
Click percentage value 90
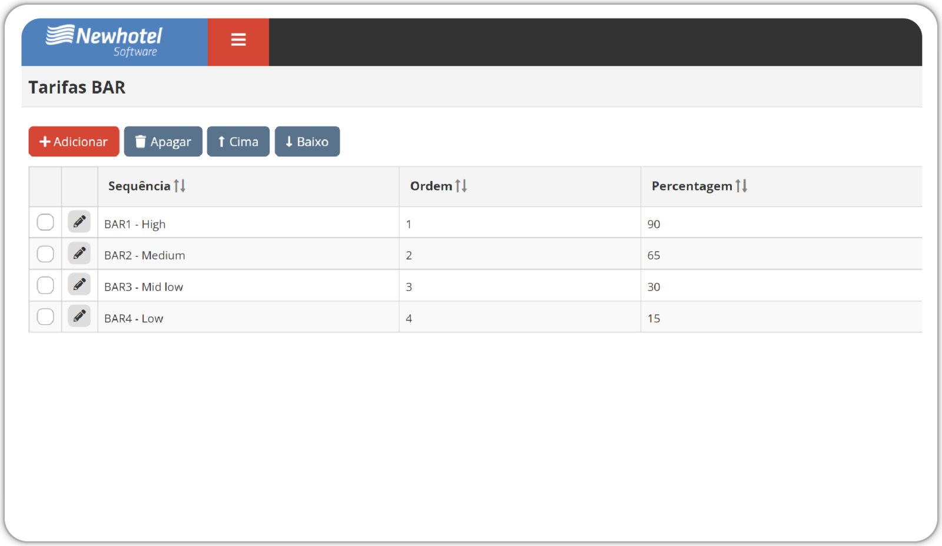click(654, 224)
